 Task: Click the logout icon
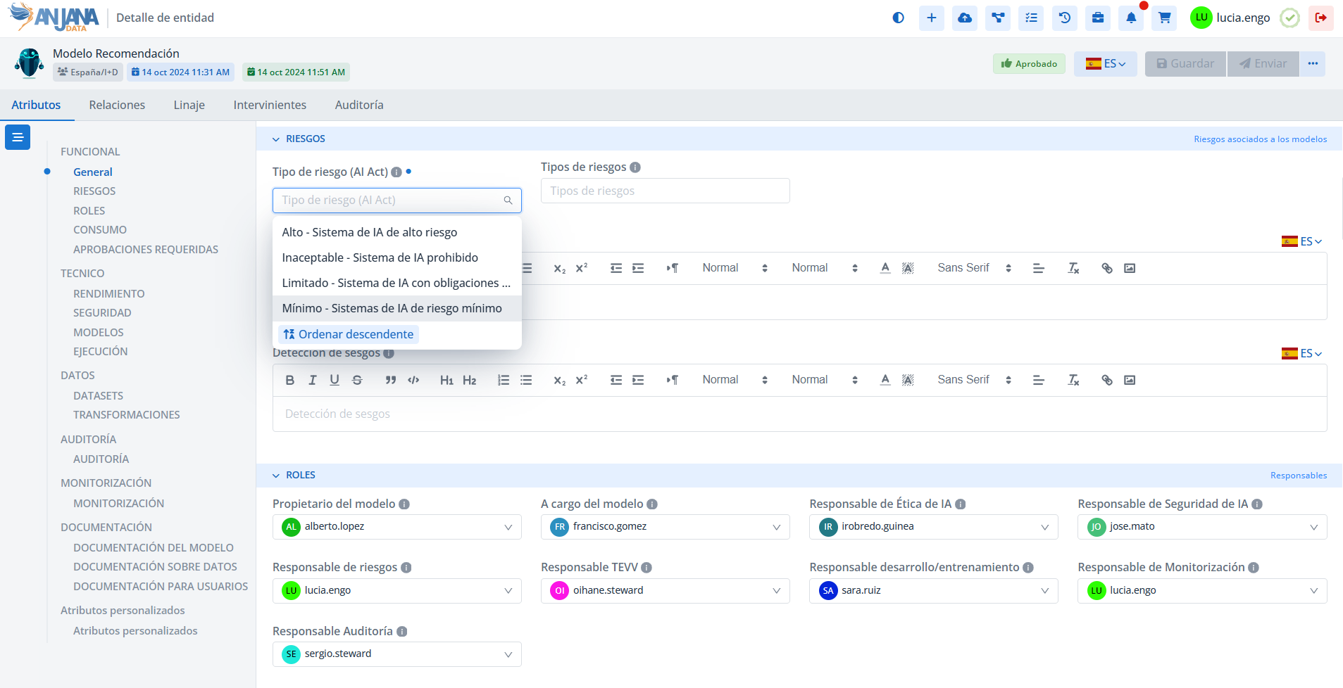(1320, 18)
